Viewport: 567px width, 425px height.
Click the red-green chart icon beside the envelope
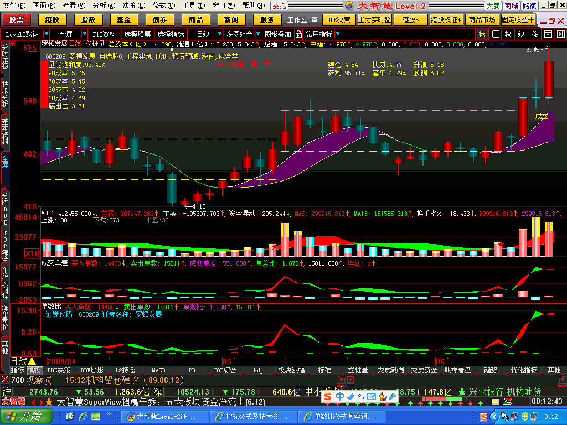point(508,402)
